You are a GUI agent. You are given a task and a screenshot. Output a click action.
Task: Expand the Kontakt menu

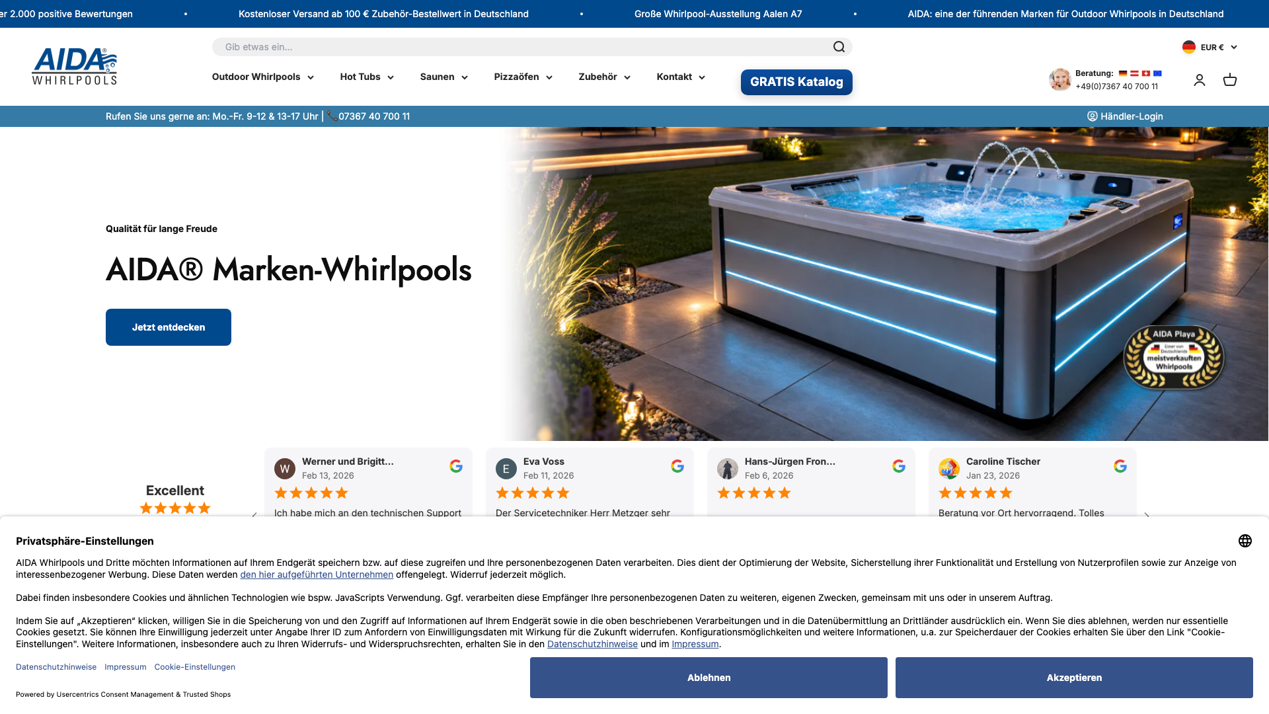click(x=681, y=77)
